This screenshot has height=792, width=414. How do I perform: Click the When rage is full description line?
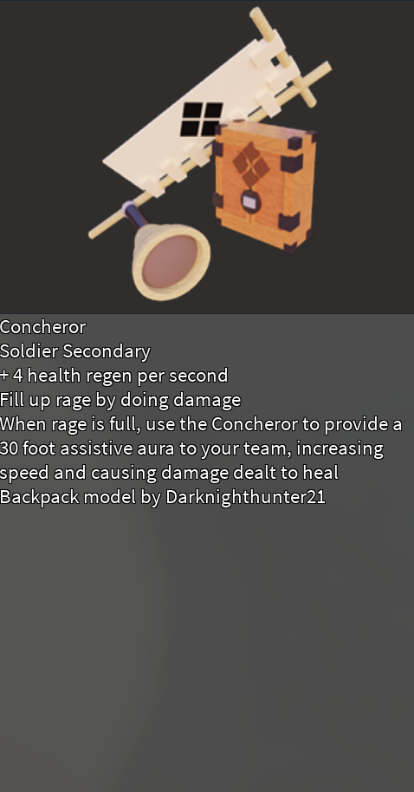(201, 424)
